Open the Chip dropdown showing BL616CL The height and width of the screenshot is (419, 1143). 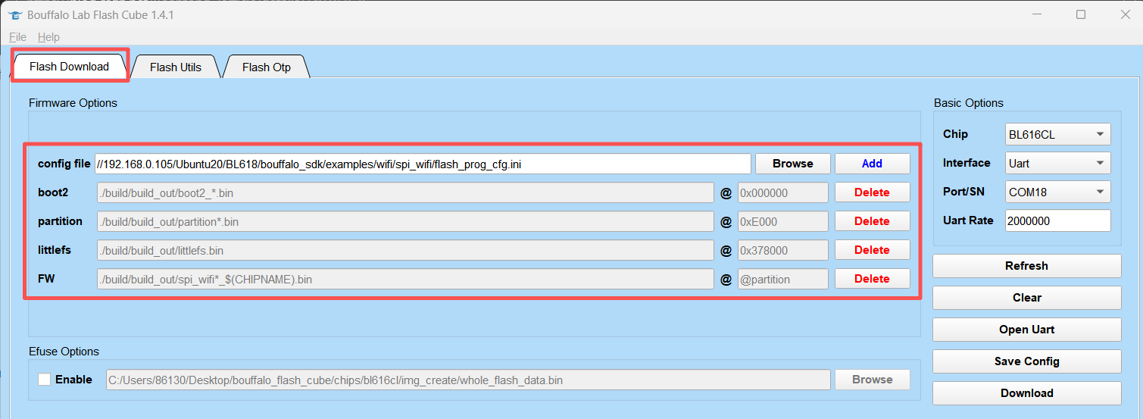pos(1058,134)
